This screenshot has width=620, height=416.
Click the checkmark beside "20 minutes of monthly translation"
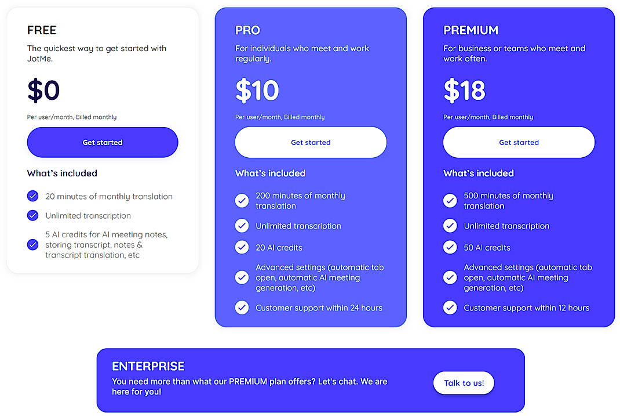33,196
